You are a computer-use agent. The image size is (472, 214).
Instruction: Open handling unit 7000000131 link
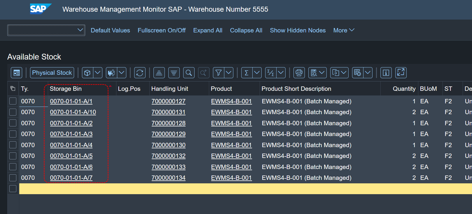(168, 112)
